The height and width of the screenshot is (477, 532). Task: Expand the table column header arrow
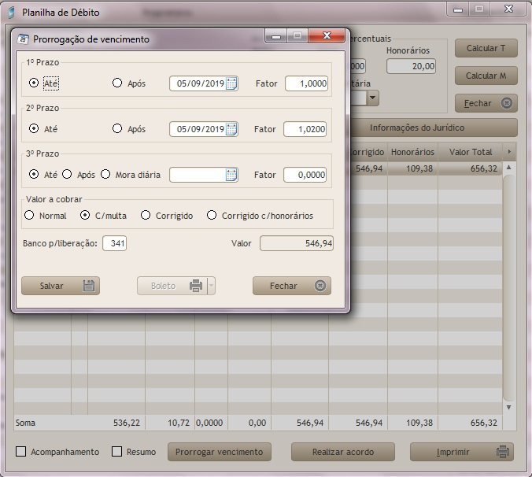(x=508, y=151)
